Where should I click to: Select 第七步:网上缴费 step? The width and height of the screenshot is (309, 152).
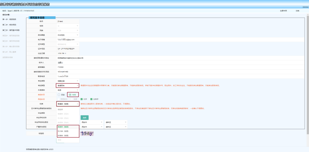(x=9, y=52)
